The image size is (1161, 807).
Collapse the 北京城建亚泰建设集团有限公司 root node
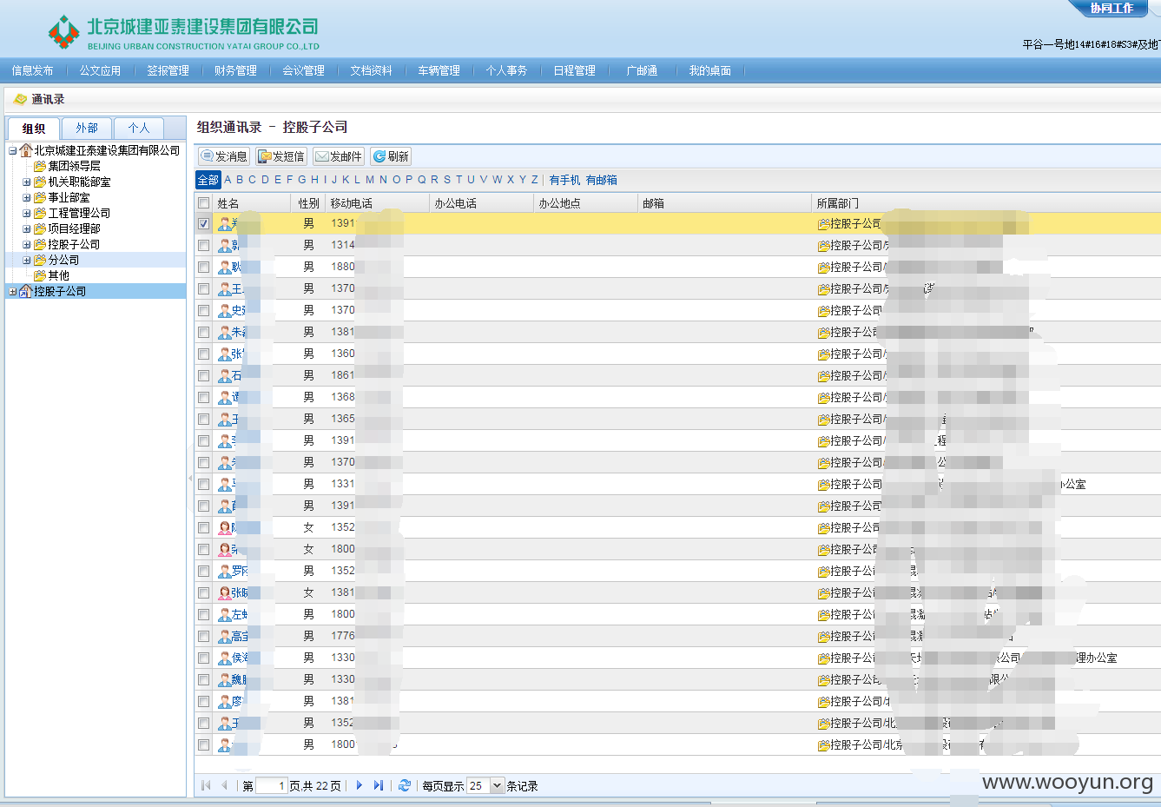tap(13, 151)
